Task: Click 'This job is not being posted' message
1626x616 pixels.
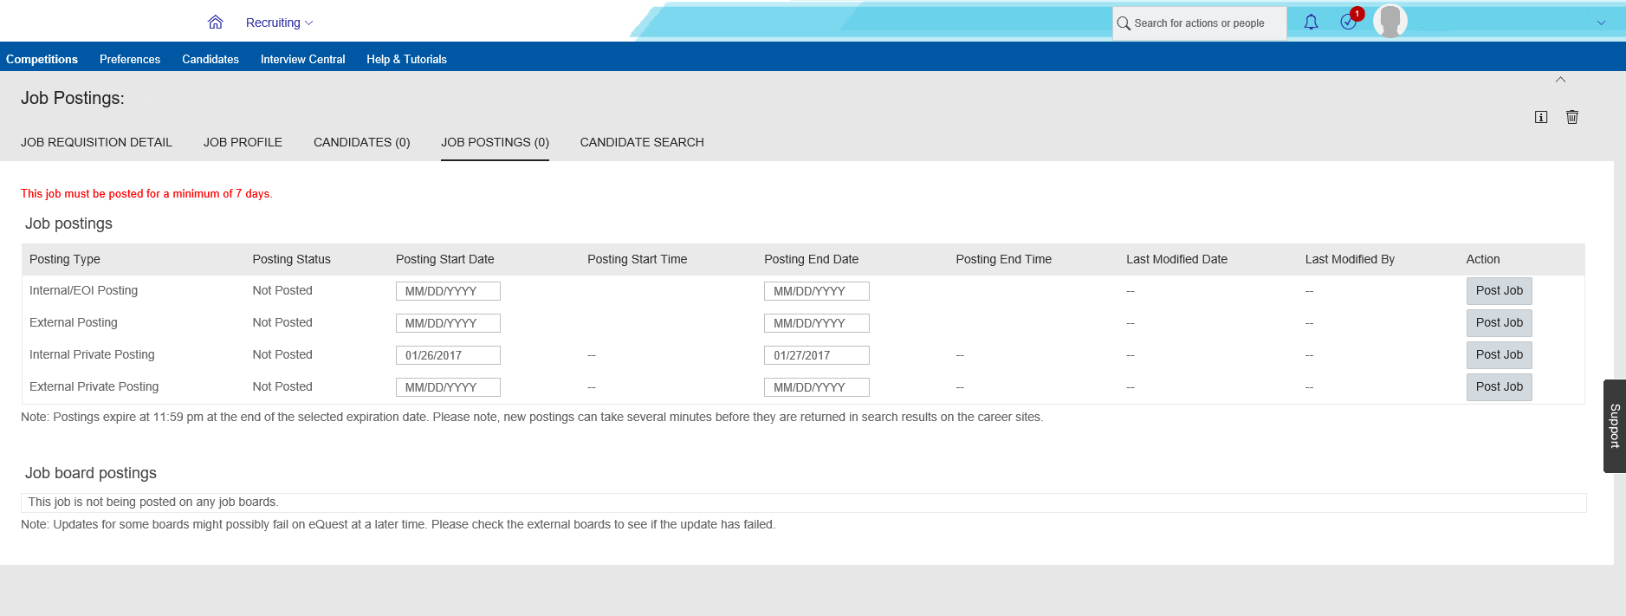Action: 153,502
